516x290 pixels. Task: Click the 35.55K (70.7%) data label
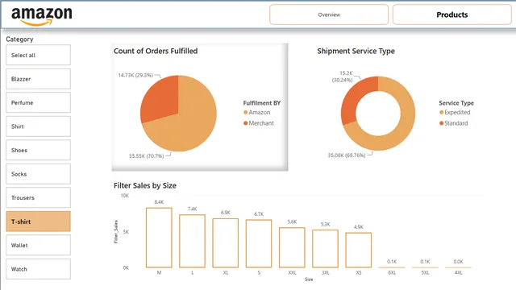point(146,155)
